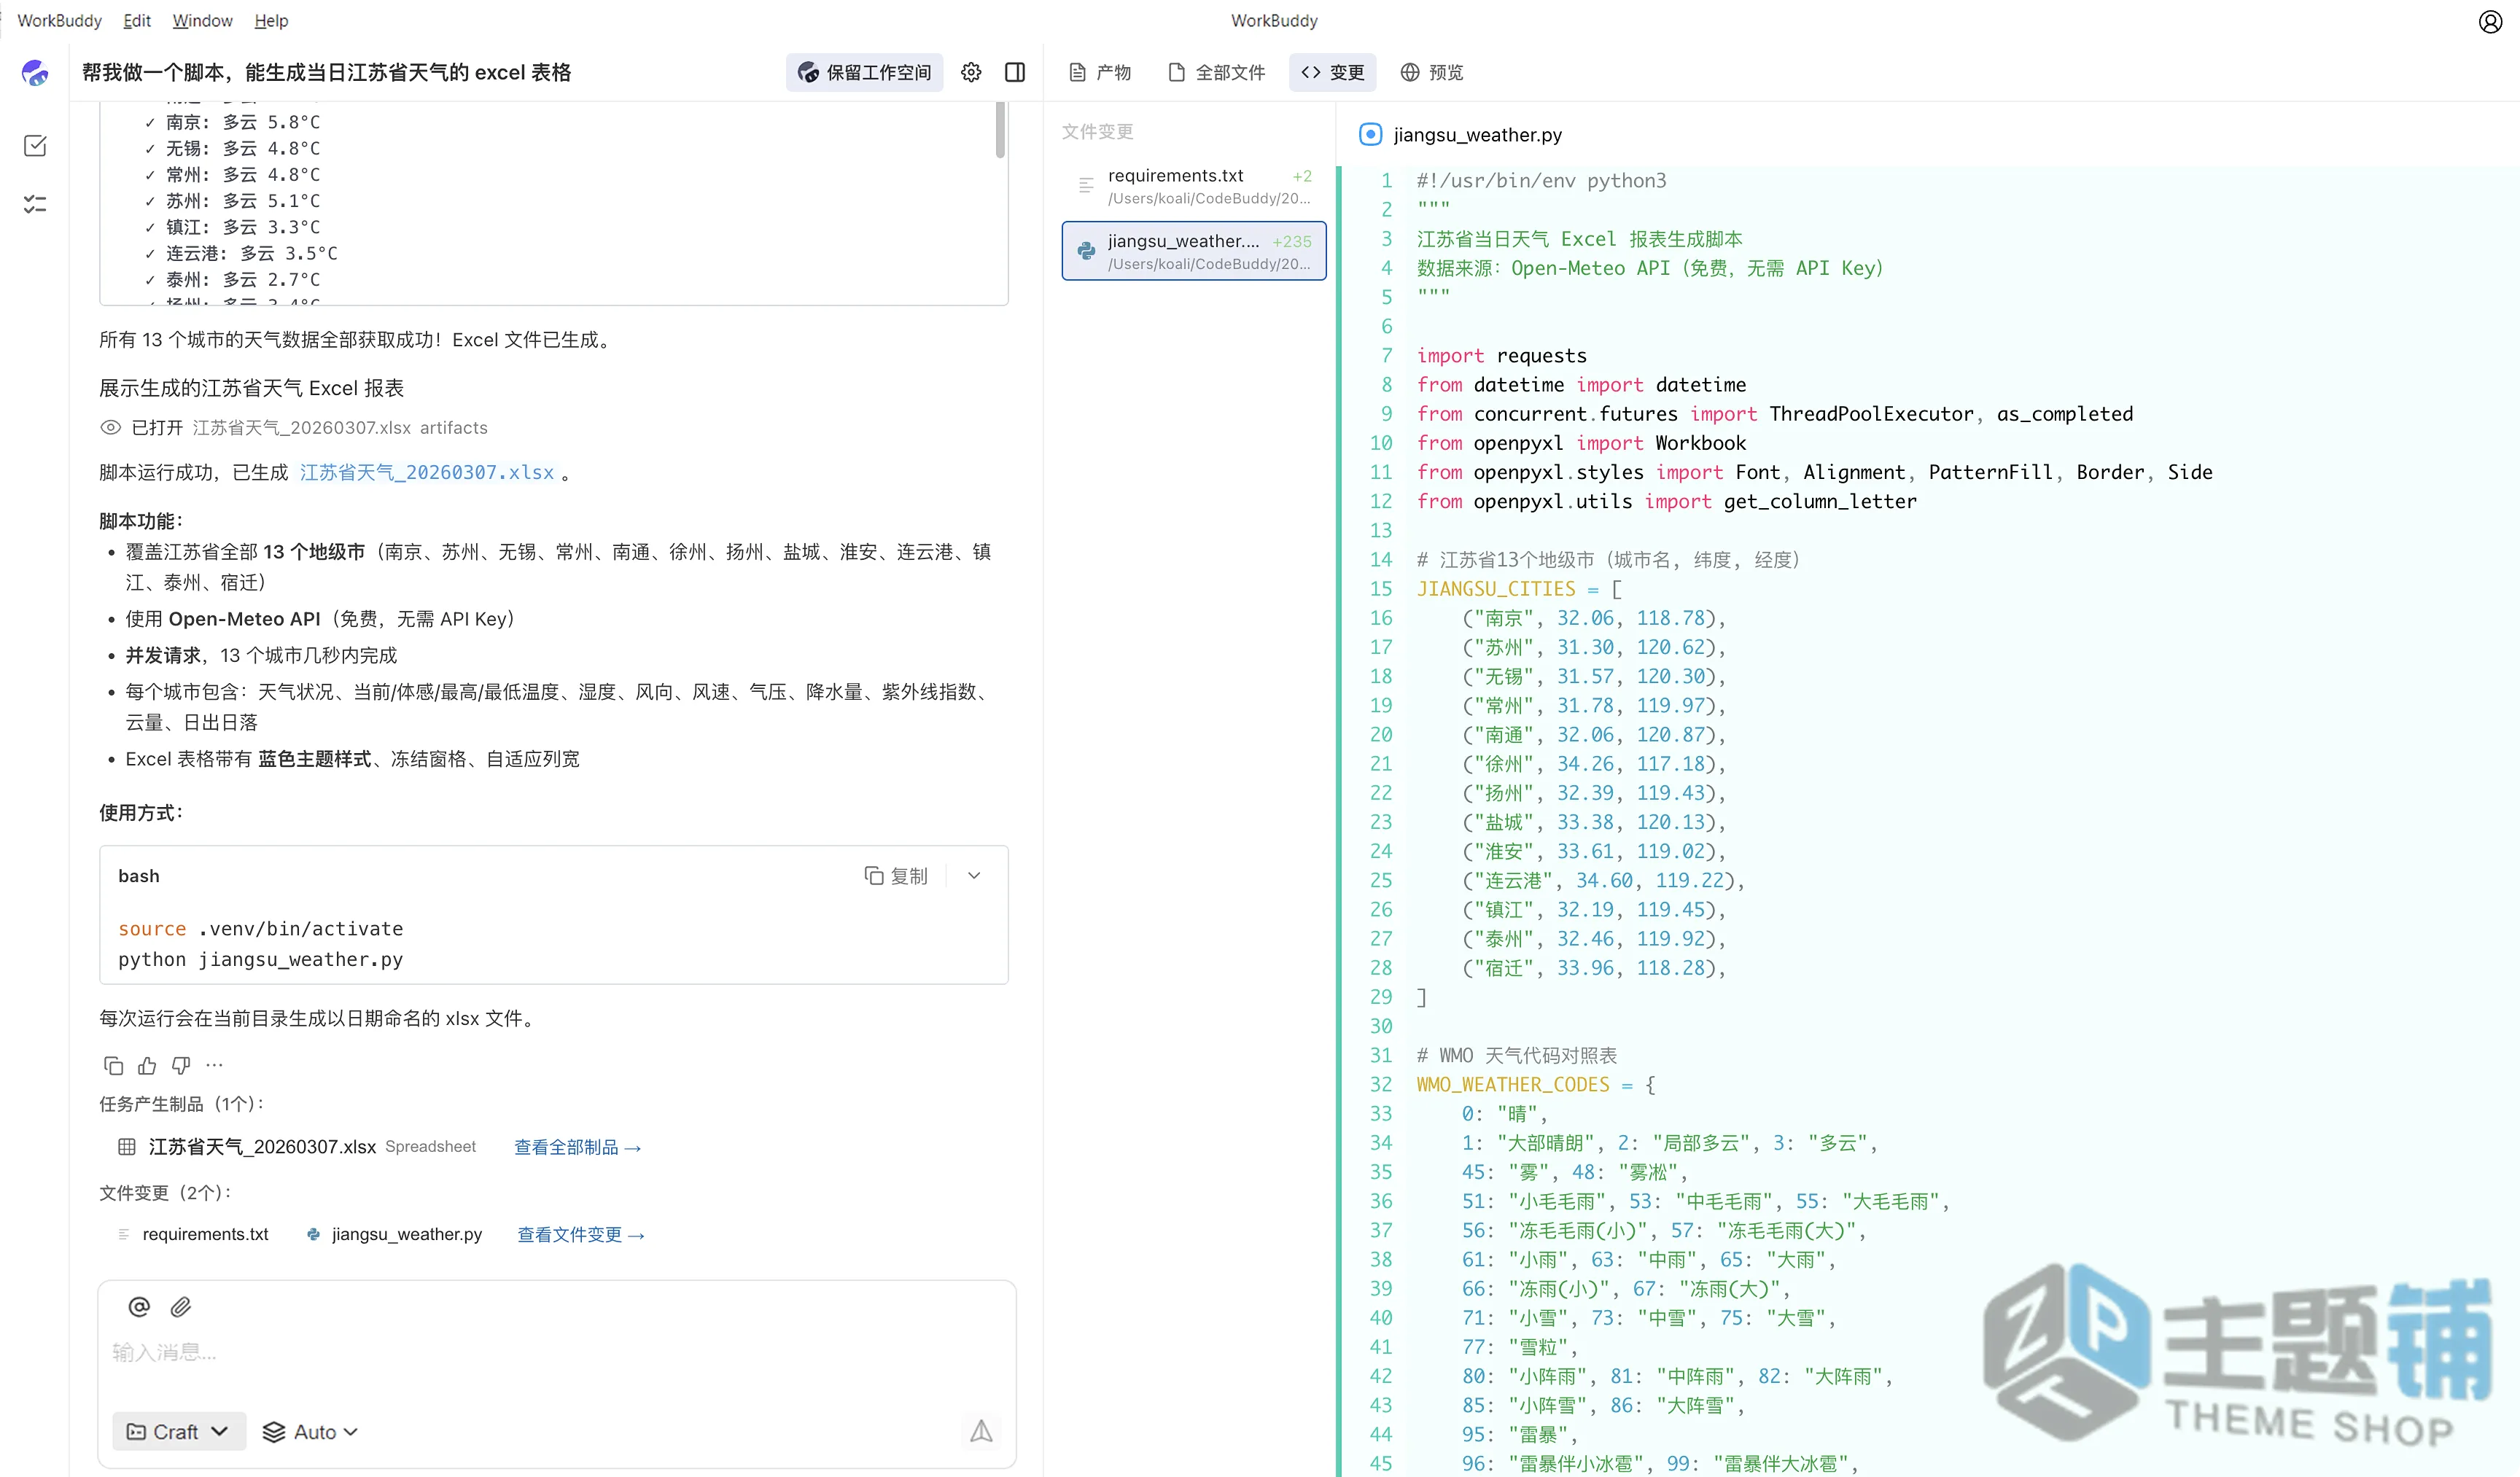Click the workspace icon inside 保留工作空间 button
This screenshot has width=2520, height=1477.
[808, 72]
